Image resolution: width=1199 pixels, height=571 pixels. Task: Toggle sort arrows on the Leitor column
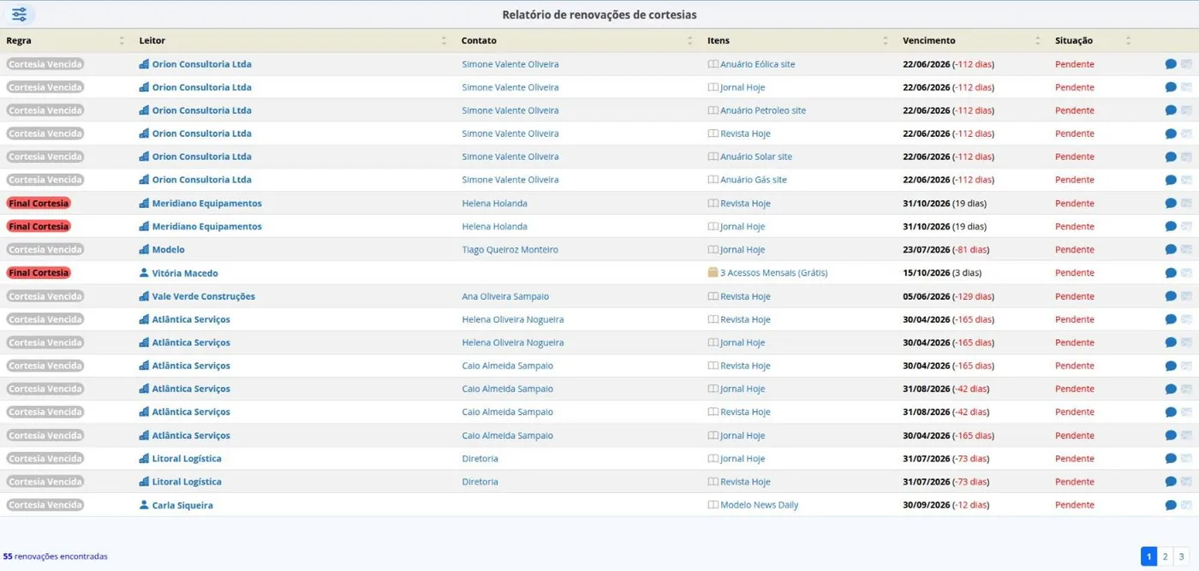coord(444,40)
